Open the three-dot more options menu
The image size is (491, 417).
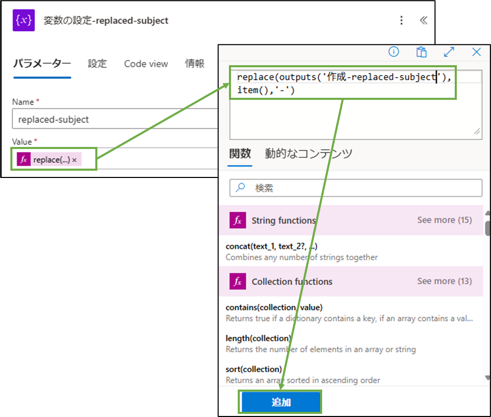(x=401, y=20)
